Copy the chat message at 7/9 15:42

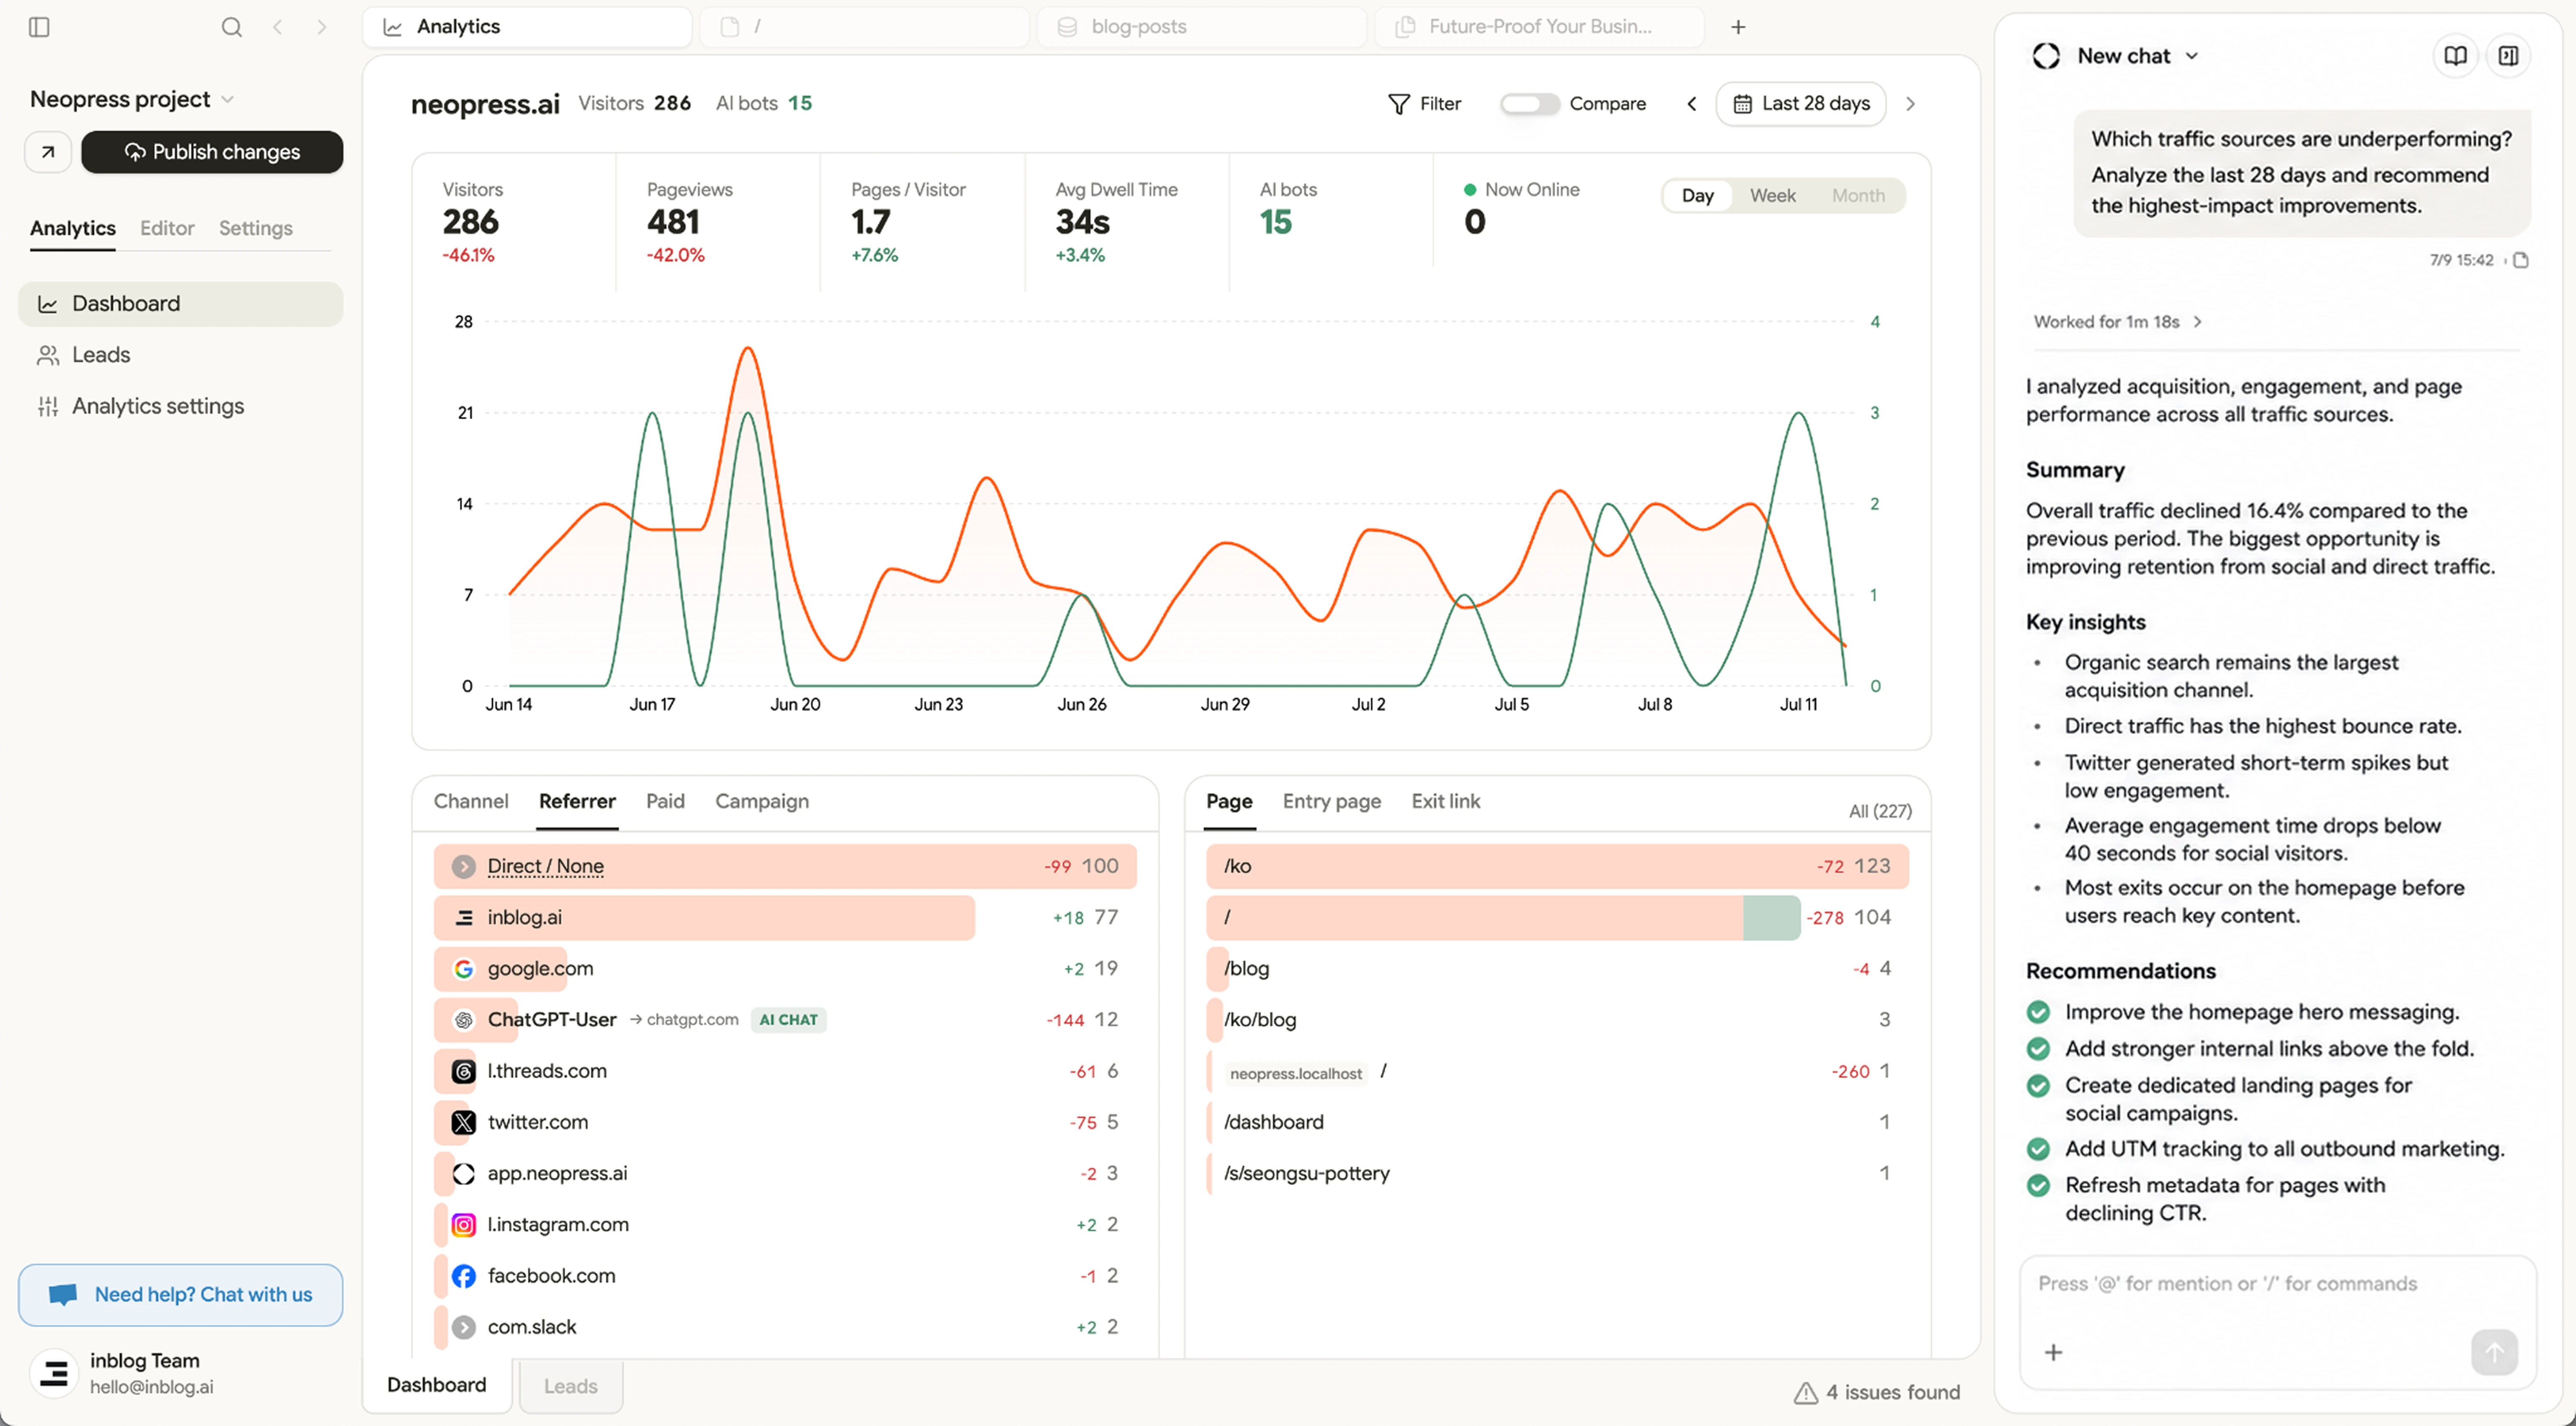(x=2521, y=260)
